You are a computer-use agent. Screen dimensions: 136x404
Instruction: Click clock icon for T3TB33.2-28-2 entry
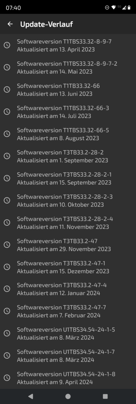tap(7, 156)
